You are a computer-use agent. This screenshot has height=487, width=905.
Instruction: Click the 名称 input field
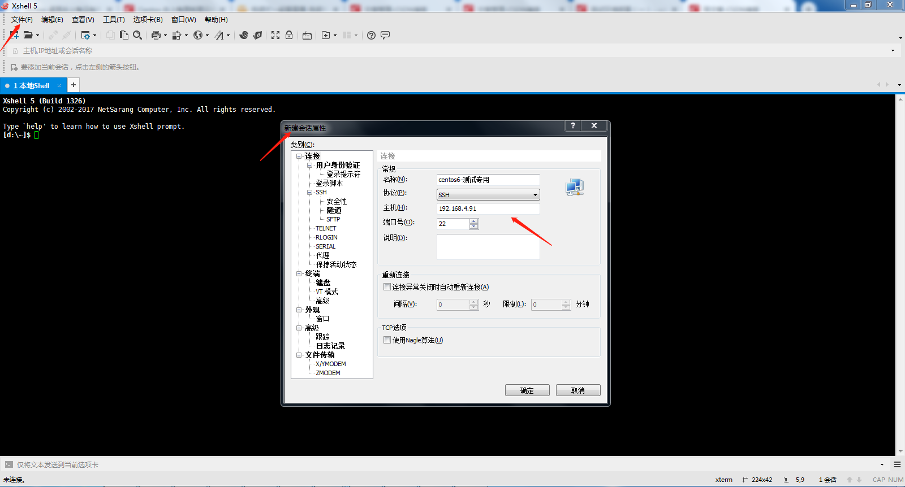(x=488, y=180)
